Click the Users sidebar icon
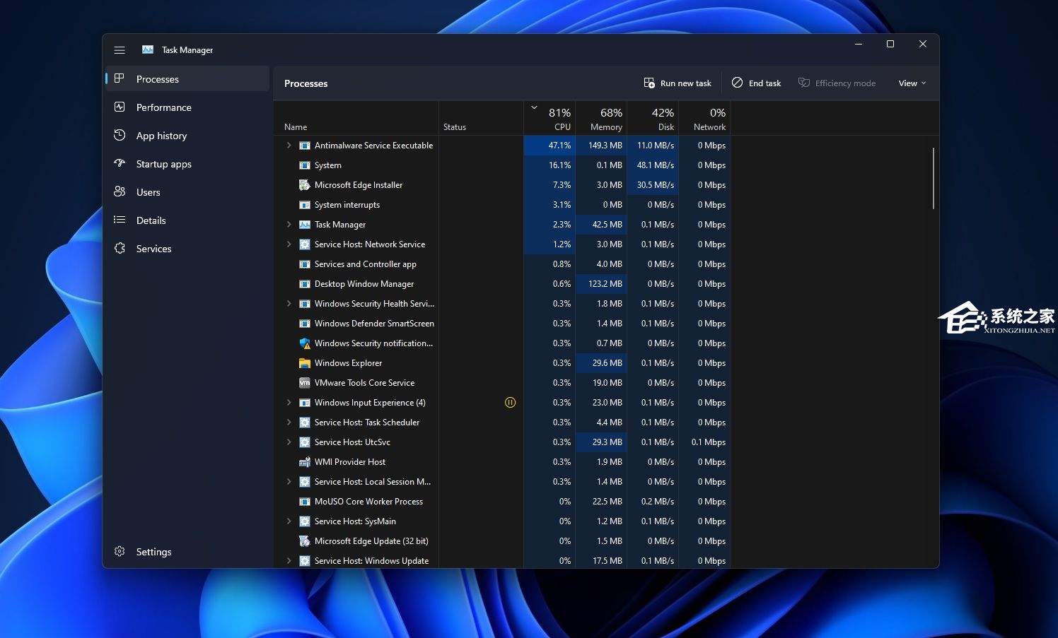Screen dimensions: 1058x638 (120, 191)
